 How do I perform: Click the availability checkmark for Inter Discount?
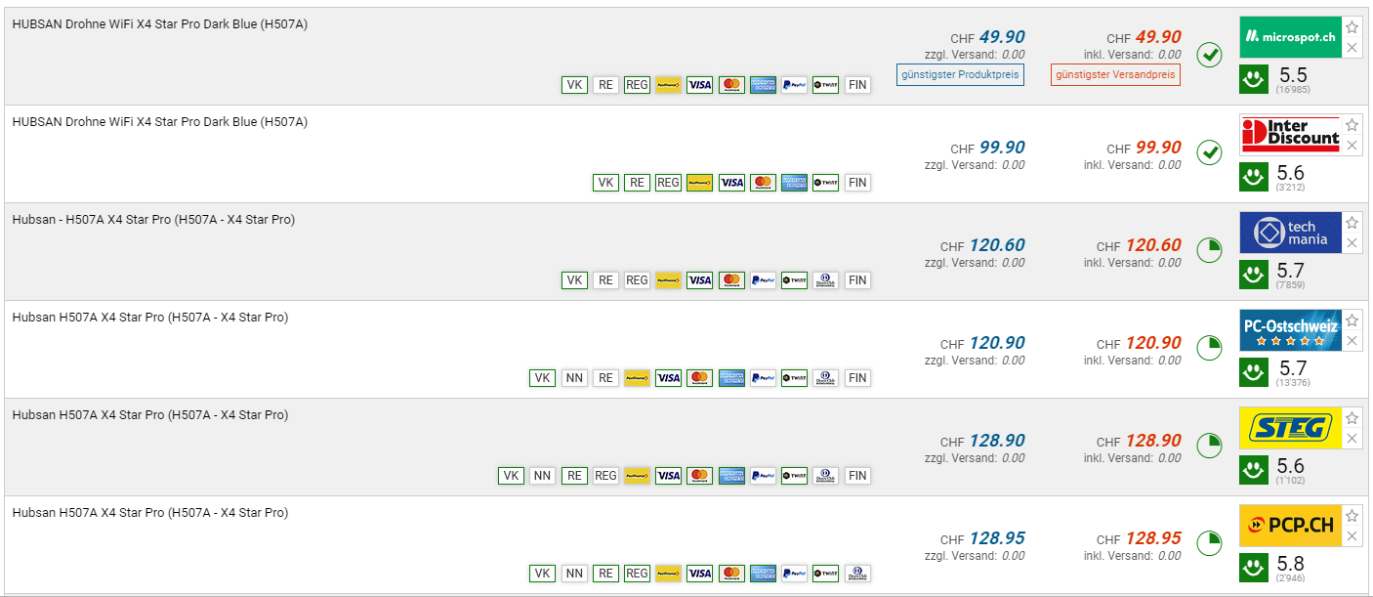1209,152
